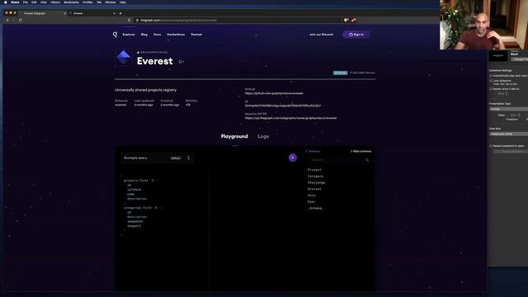The width and height of the screenshot is (528, 297).
Task: Open the Docs nav link
Action: click(158, 35)
